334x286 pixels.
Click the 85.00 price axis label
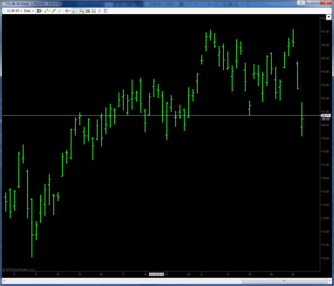click(x=326, y=58)
